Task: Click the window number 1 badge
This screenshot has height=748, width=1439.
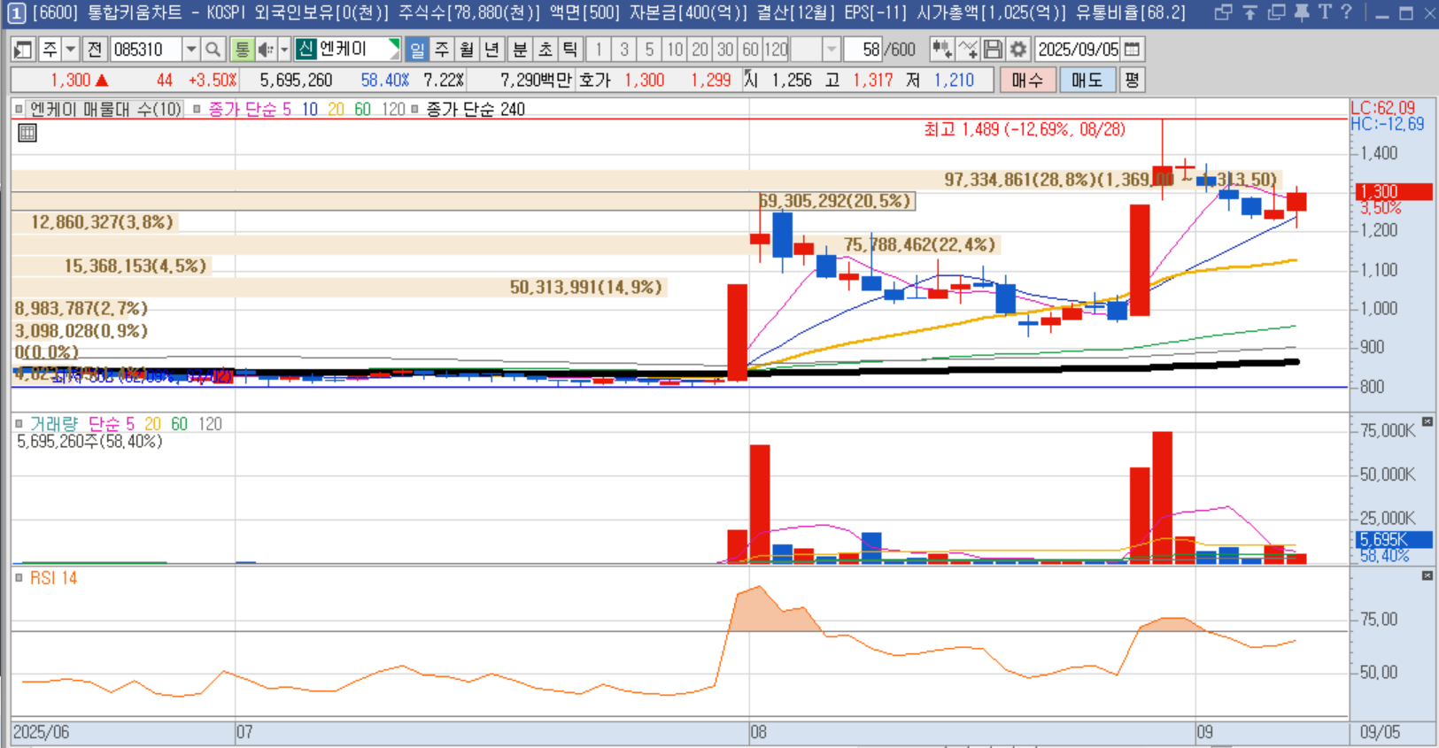Action: point(16,13)
